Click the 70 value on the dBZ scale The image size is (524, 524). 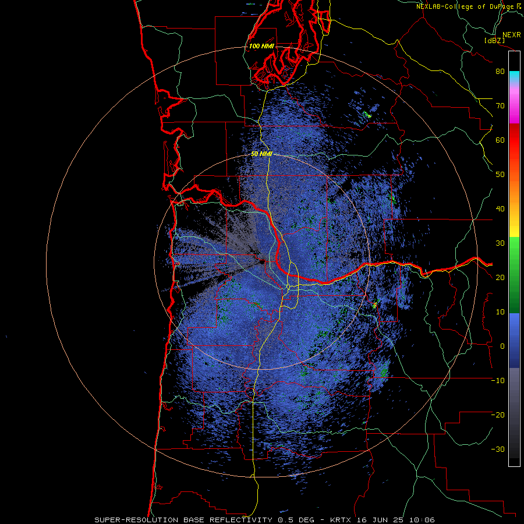coord(500,106)
